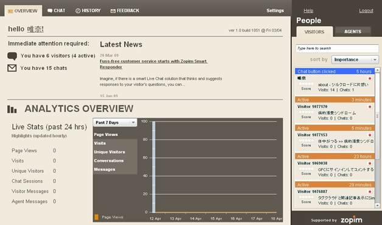382x225 pixels.
Task: Click Japan flag icon for the first visitor
Action: [370, 78]
